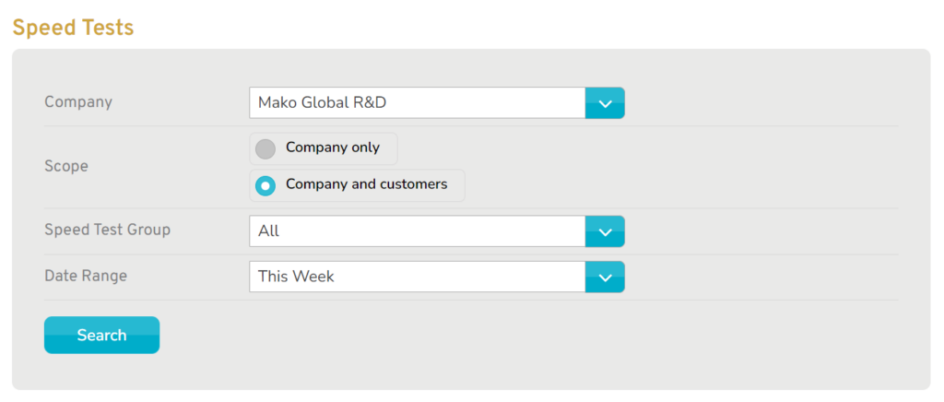Click the This Week date range field
Image resolution: width=944 pixels, height=402 pixels.
[x=418, y=277]
